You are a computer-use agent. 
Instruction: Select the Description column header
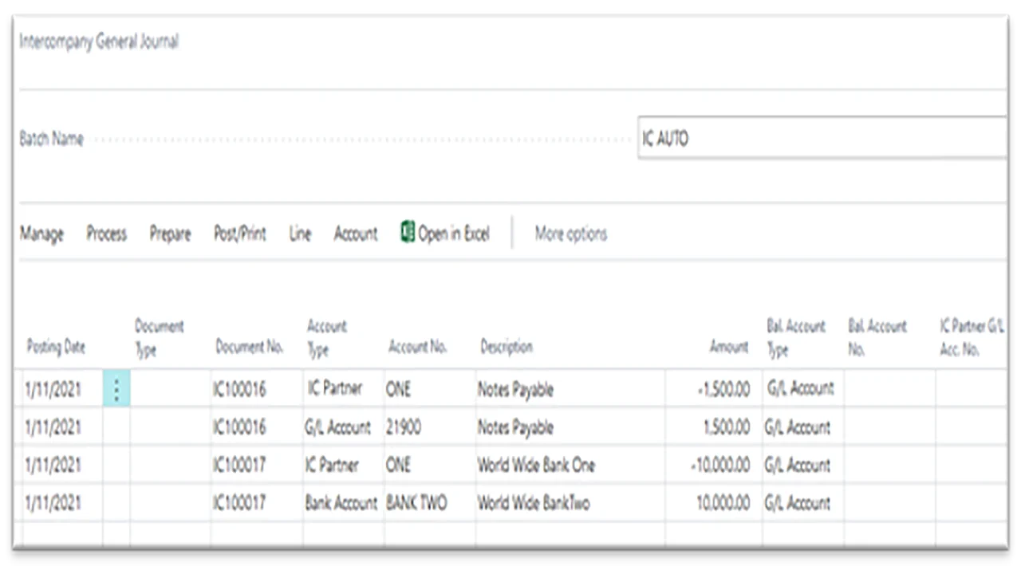pos(507,348)
